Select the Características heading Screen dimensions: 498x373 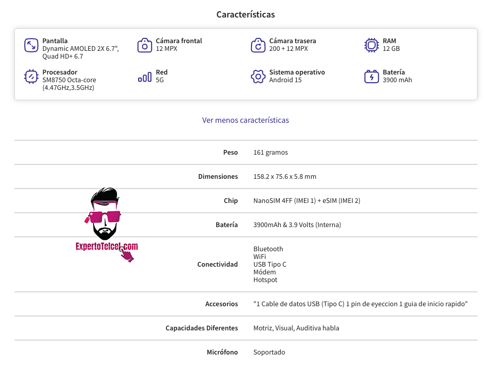(x=245, y=14)
